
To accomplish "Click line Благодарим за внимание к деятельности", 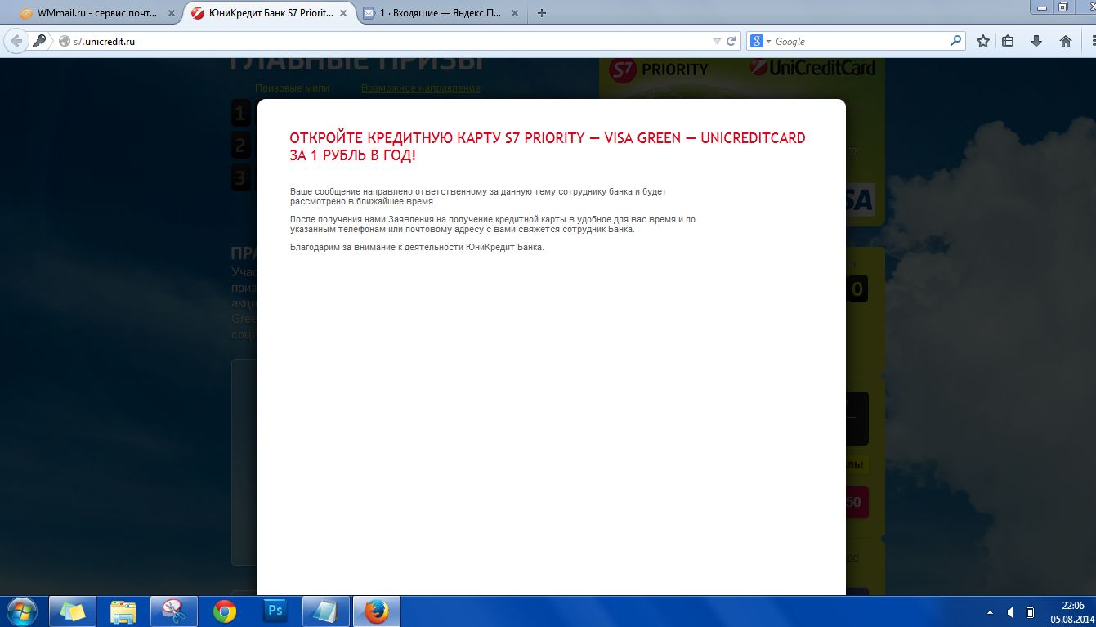I will (x=417, y=247).
